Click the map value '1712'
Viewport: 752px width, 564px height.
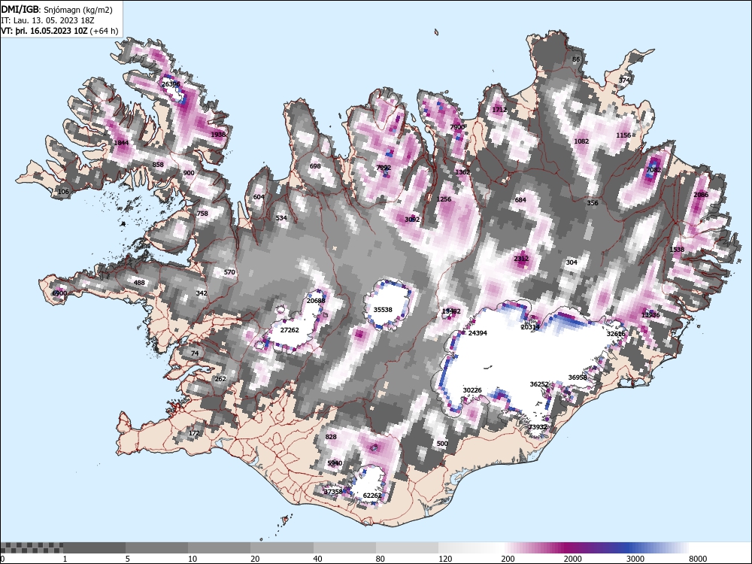499,110
